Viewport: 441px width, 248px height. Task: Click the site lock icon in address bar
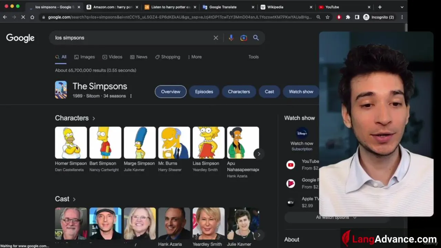click(43, 17)
